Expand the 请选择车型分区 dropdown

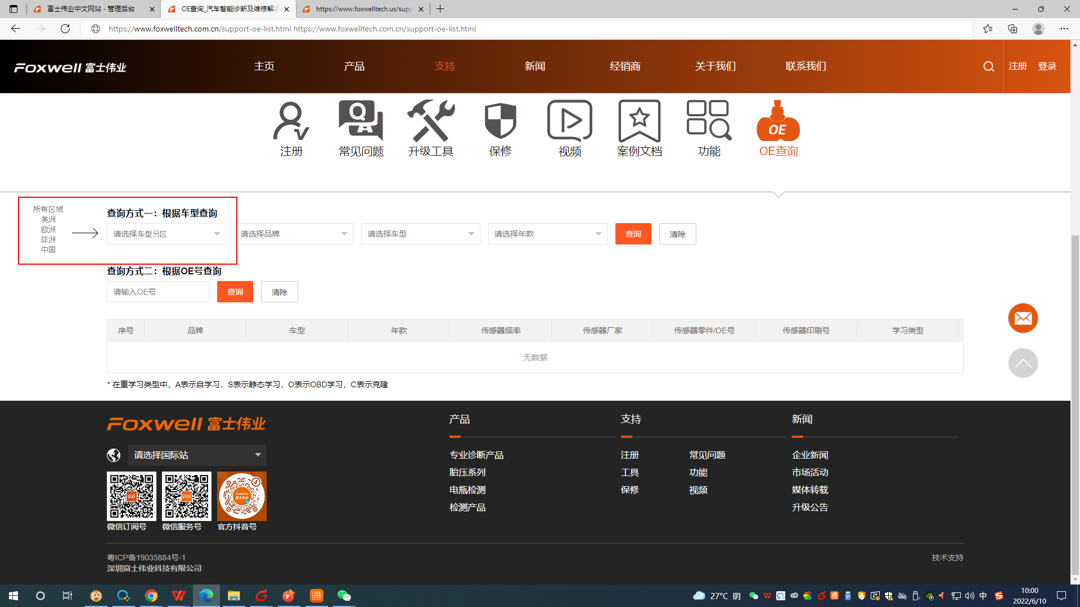point(166,234)
